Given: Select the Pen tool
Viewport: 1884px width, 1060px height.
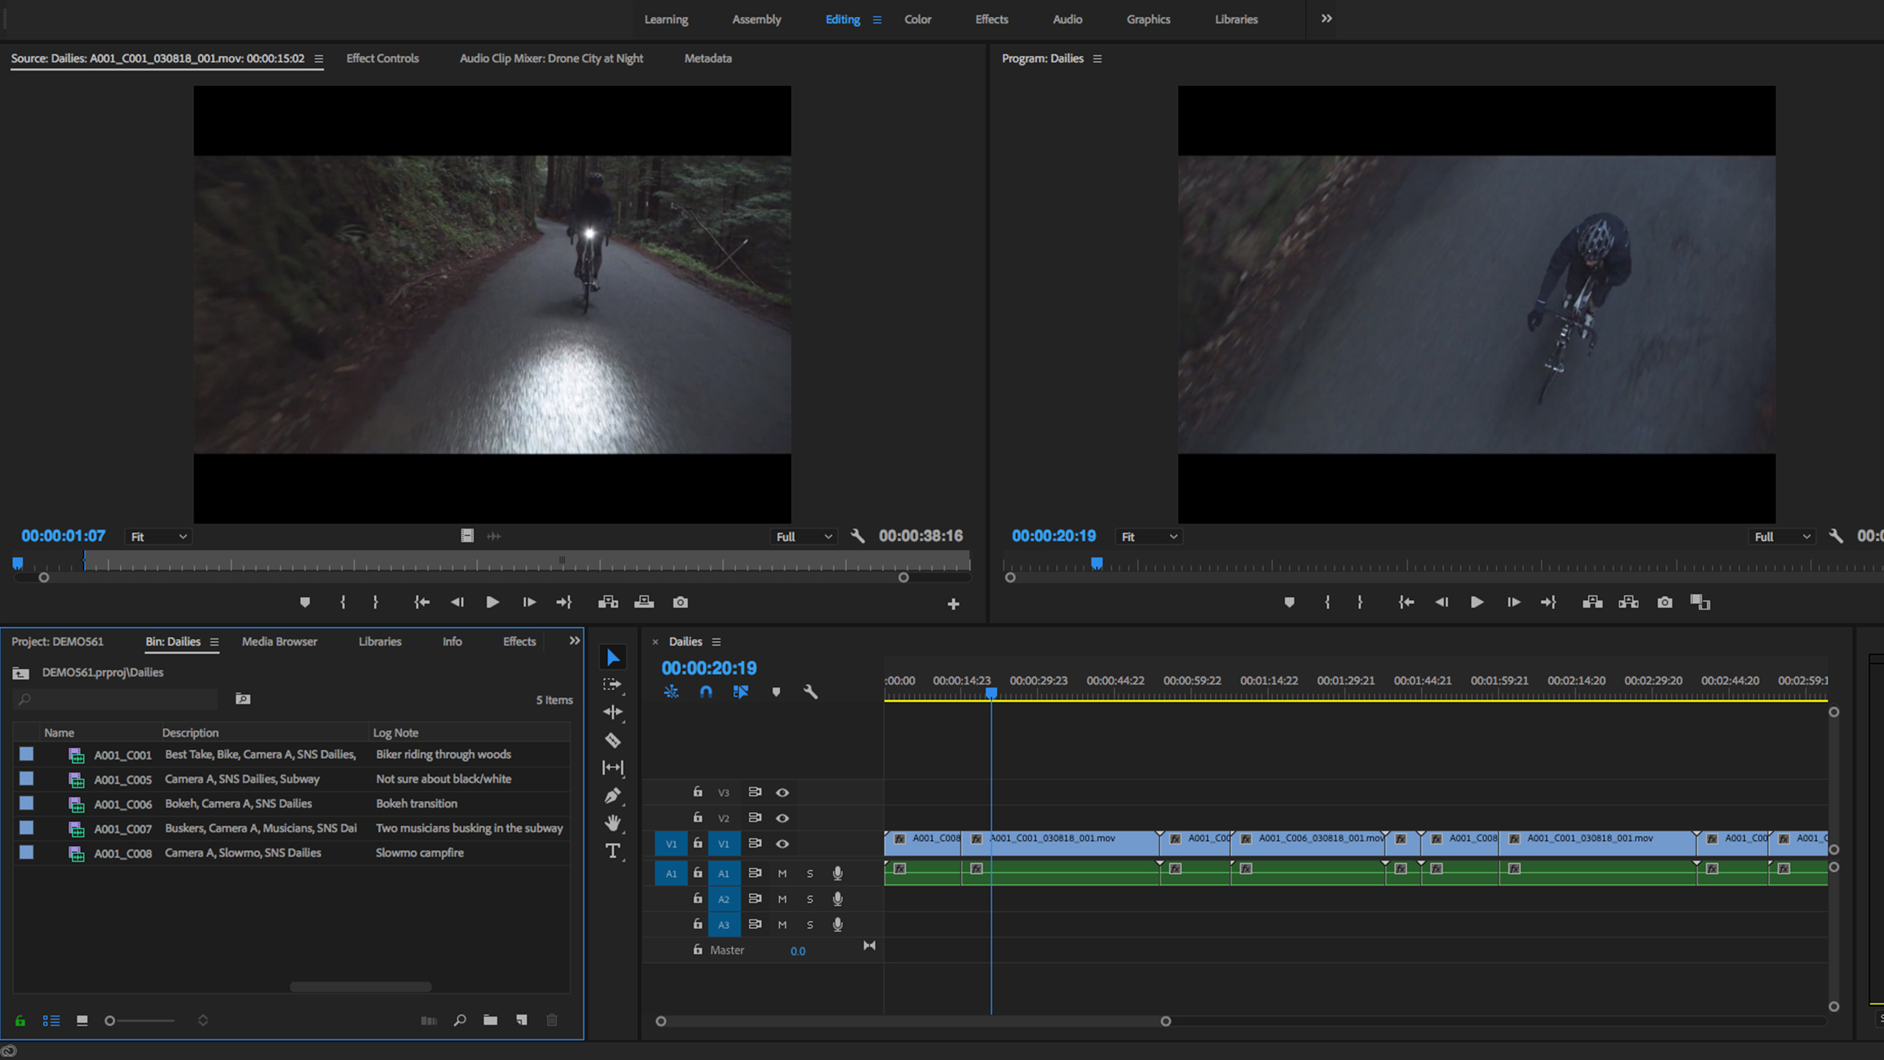Looking at the screenshot, I should [x=612, y=796].
